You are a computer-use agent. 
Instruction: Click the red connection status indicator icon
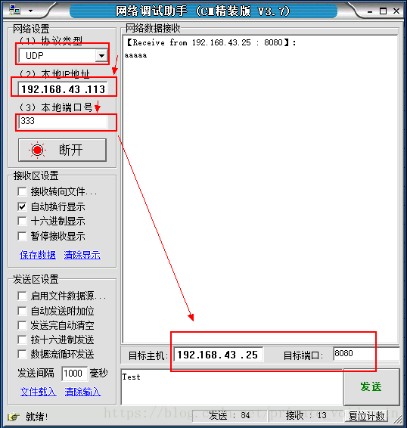pos(37,150)
